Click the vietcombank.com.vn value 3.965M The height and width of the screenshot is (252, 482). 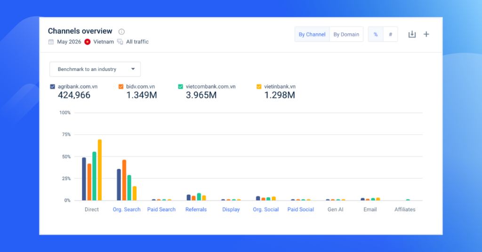pos(201,95)
